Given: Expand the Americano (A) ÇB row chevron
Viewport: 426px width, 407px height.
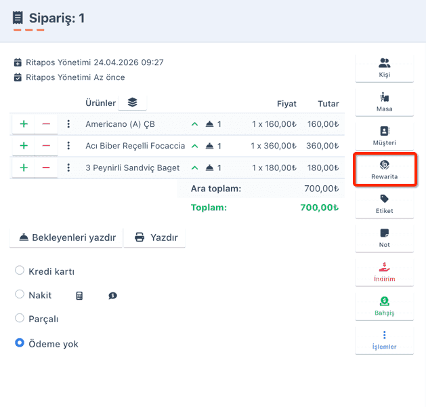Looking at the screenshot, I should click(x=194, y=124).
